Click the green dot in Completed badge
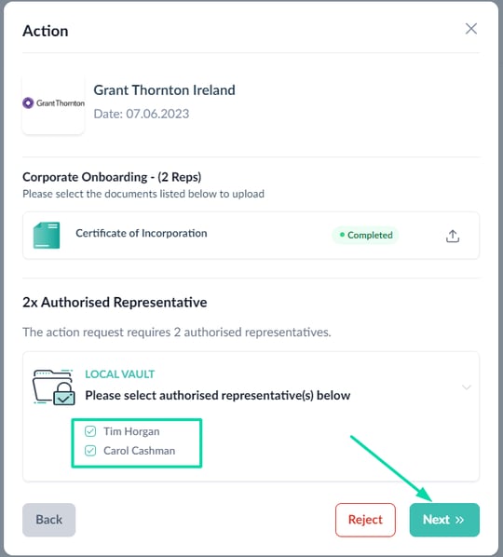The height and width of the screenshot is (557, 503). pos(342,235)
